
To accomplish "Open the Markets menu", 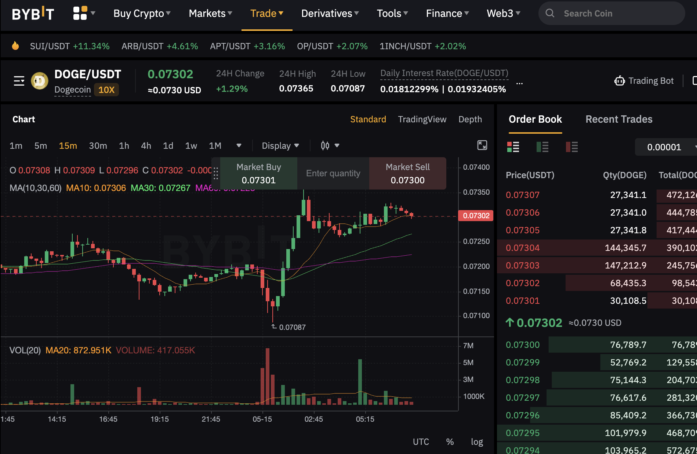I will 211,14.
